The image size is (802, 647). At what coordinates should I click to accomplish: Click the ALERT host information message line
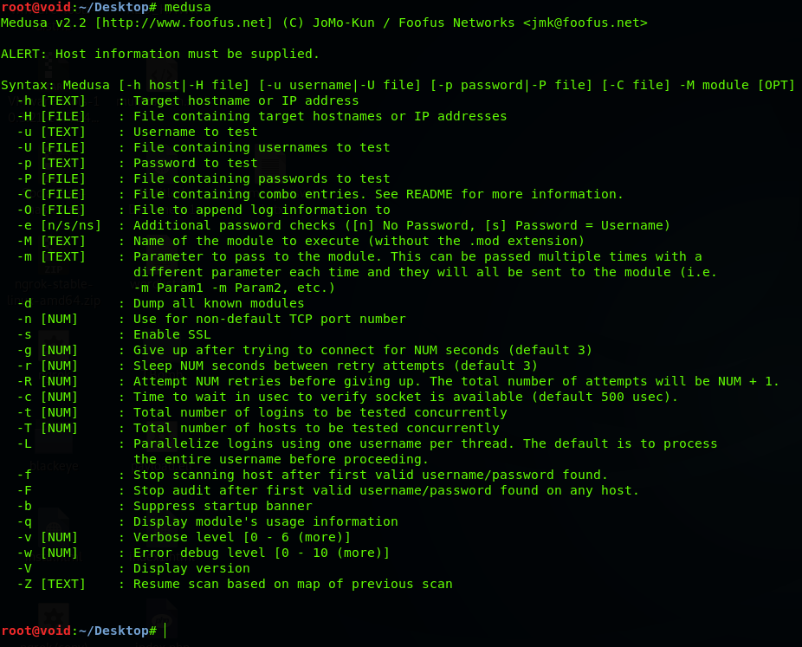(x=160, y=55)
